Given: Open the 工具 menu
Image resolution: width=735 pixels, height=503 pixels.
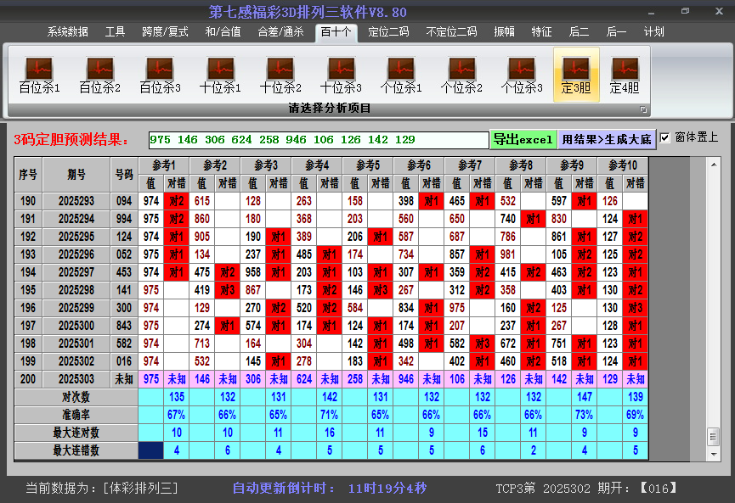Looking at the screenshot, I should (115, 32).
